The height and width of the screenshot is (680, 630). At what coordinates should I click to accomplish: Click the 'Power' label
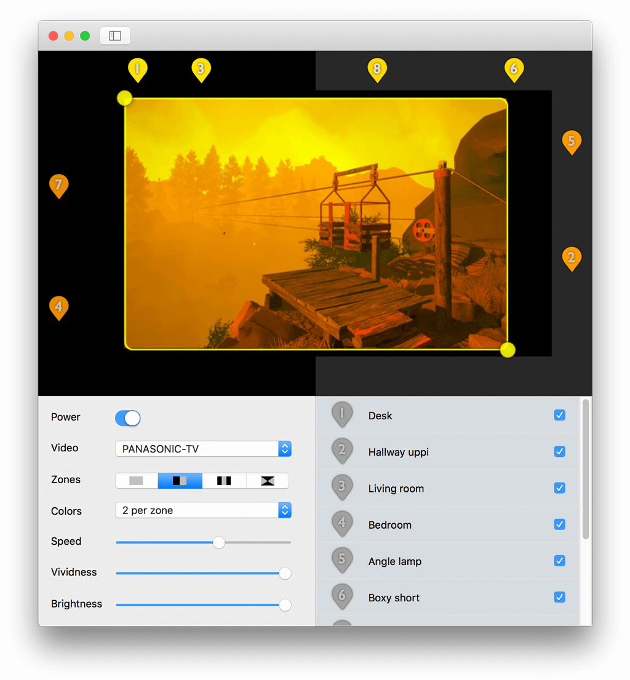pos(65,417)
